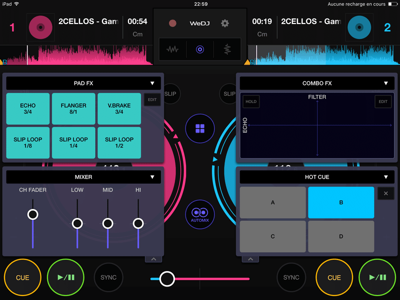Tap the Wi-Fi status icon

(16, 4)
